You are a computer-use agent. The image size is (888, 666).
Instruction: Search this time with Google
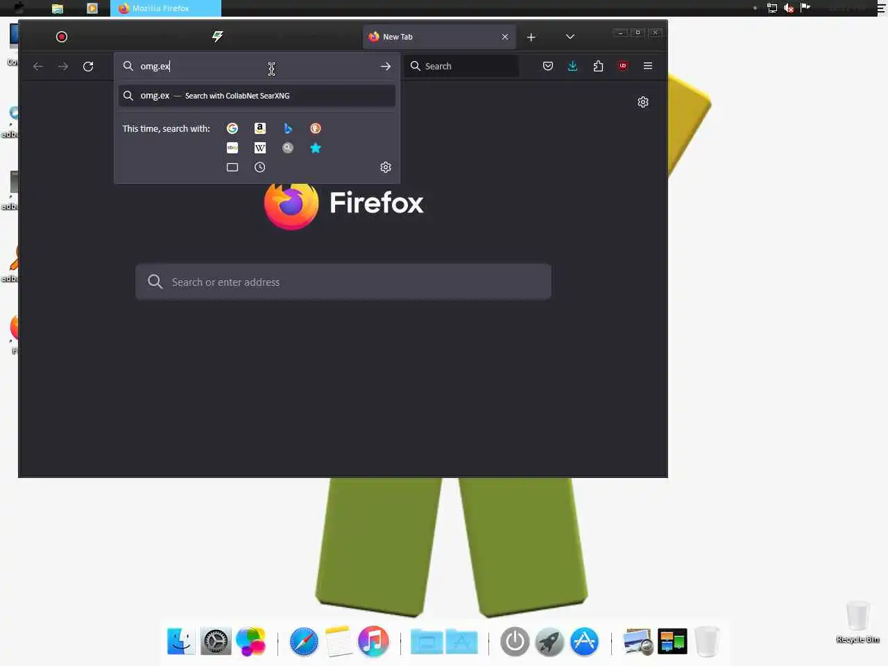(232, 128)
